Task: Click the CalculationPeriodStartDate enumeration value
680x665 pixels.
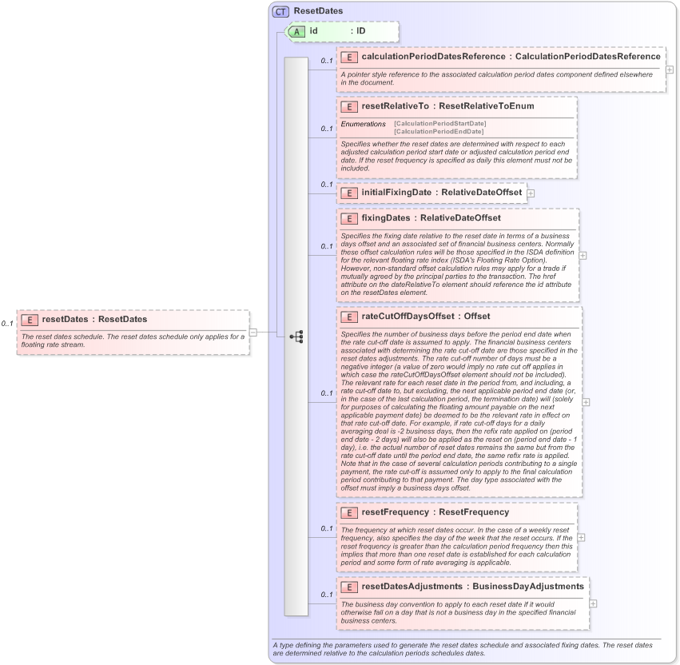Action: click(439, 124)
